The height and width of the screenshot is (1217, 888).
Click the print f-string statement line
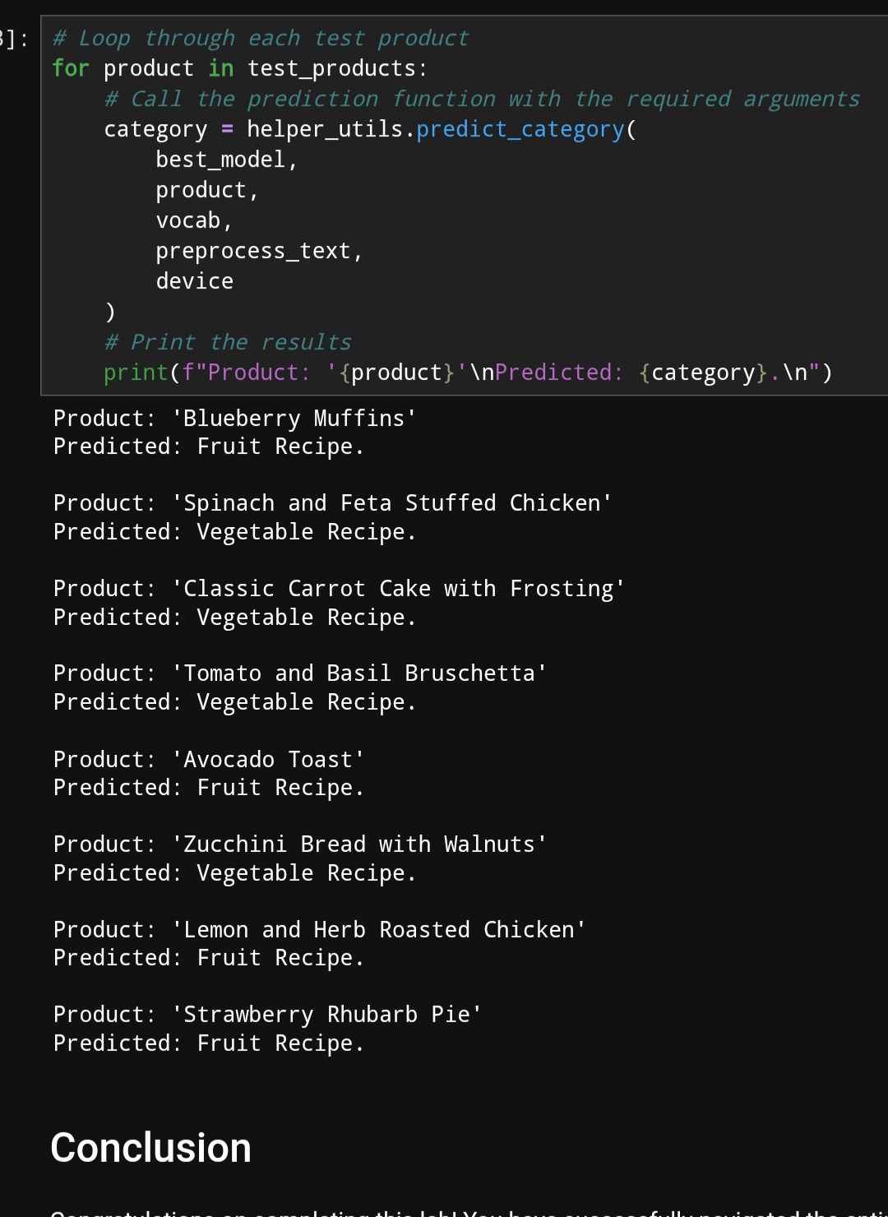pyautogui.click(x=467, y=373)
